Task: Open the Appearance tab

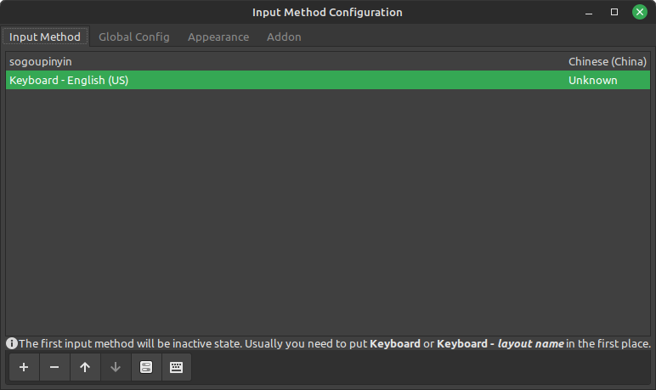Action: (x=218, y=37)
